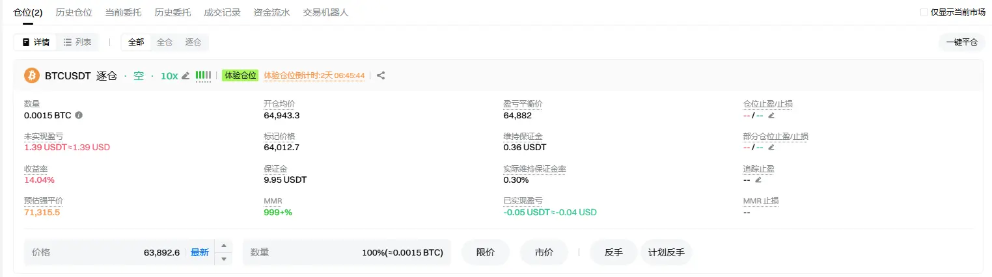
Task: Edit 仓位止盈/止损 with the pencil icon
Action: 771,116
